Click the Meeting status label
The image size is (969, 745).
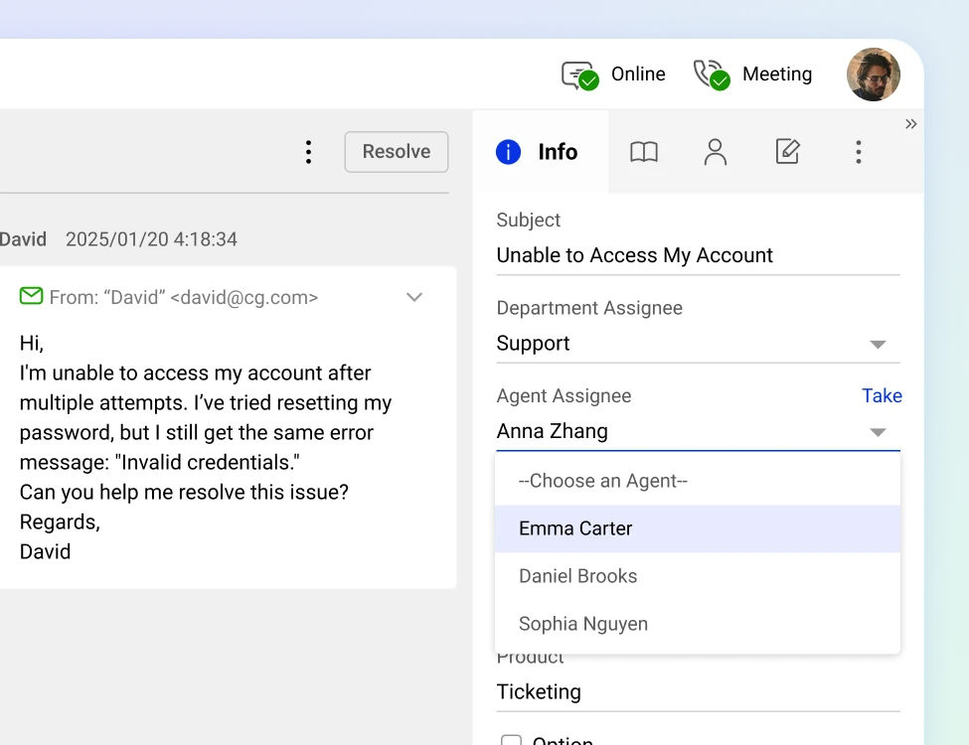[x=777, y=74]
